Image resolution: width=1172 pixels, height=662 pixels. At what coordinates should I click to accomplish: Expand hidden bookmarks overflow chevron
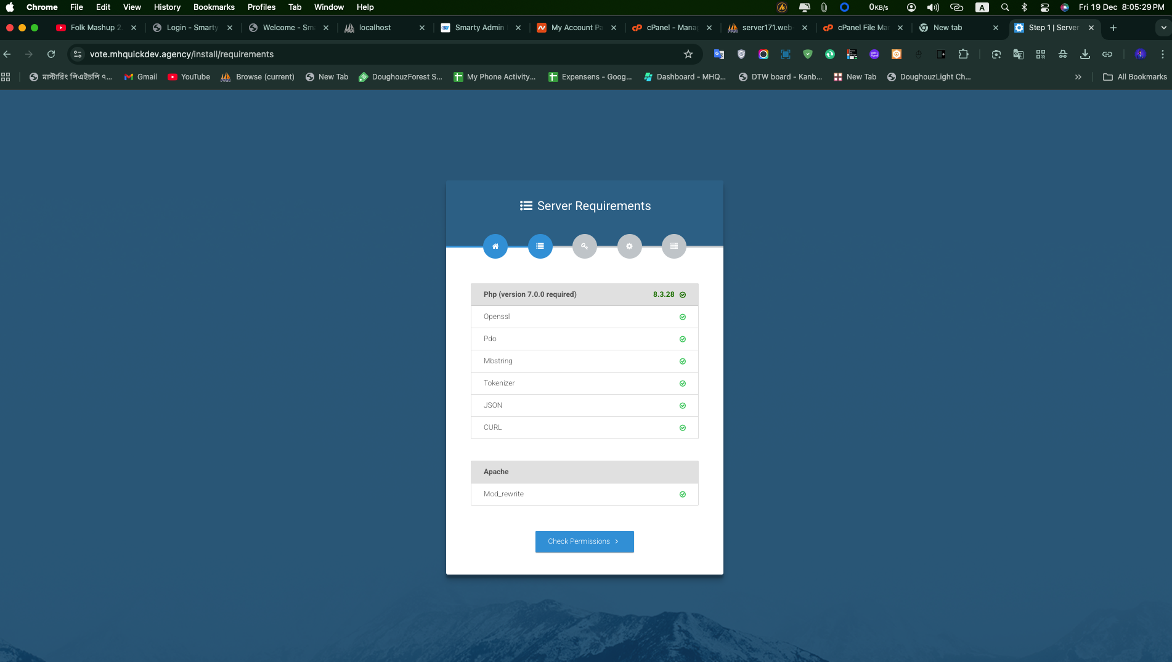pos(1078,77)
